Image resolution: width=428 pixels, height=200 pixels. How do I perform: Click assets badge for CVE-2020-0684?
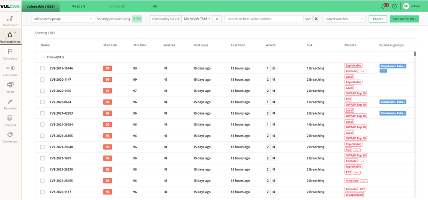tap(271, 102)
